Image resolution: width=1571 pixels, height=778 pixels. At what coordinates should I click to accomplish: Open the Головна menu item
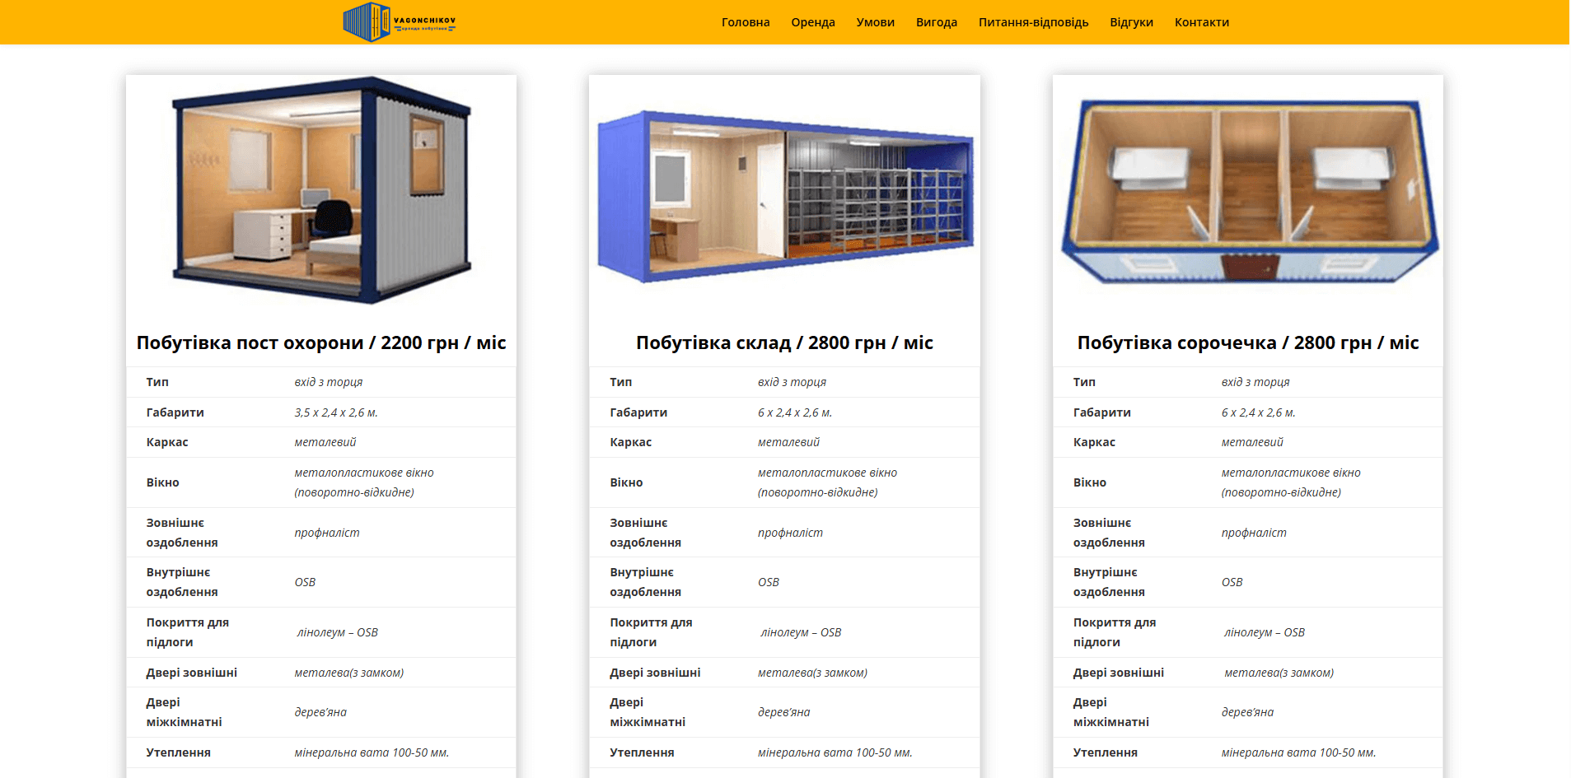coord(745,22)
